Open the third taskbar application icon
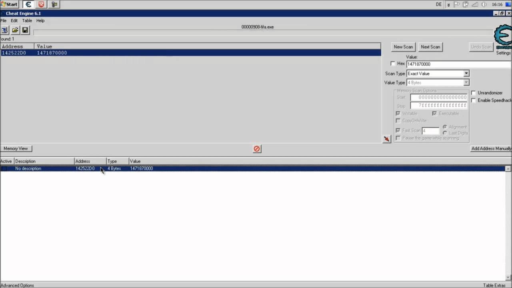The width and height of the screenshot is (512, 288). [54, 4]
